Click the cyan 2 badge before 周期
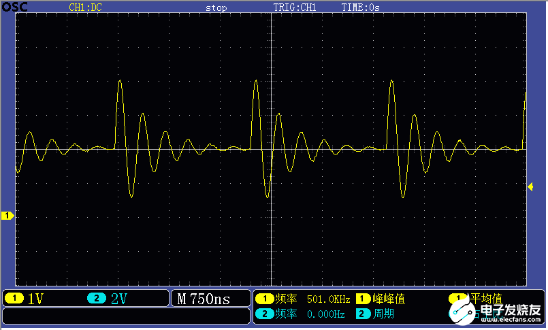This screenshot has width=548, height=330. [363, 314]
